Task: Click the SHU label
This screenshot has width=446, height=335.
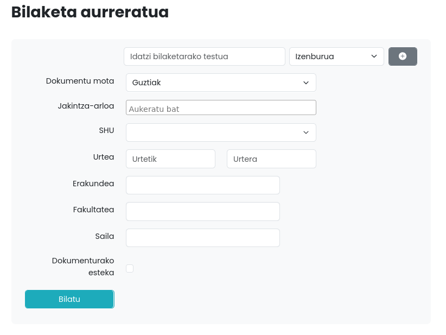Action: (106, 130)
